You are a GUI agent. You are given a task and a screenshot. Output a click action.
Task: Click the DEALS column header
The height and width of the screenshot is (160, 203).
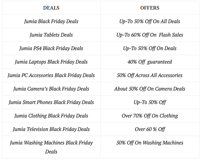[x=51, y=8]
